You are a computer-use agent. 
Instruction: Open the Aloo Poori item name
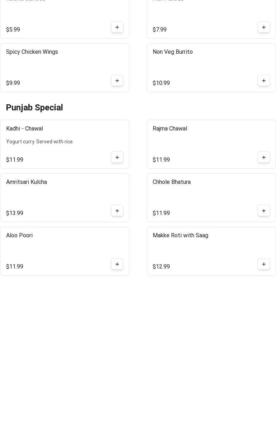point(19,236)
